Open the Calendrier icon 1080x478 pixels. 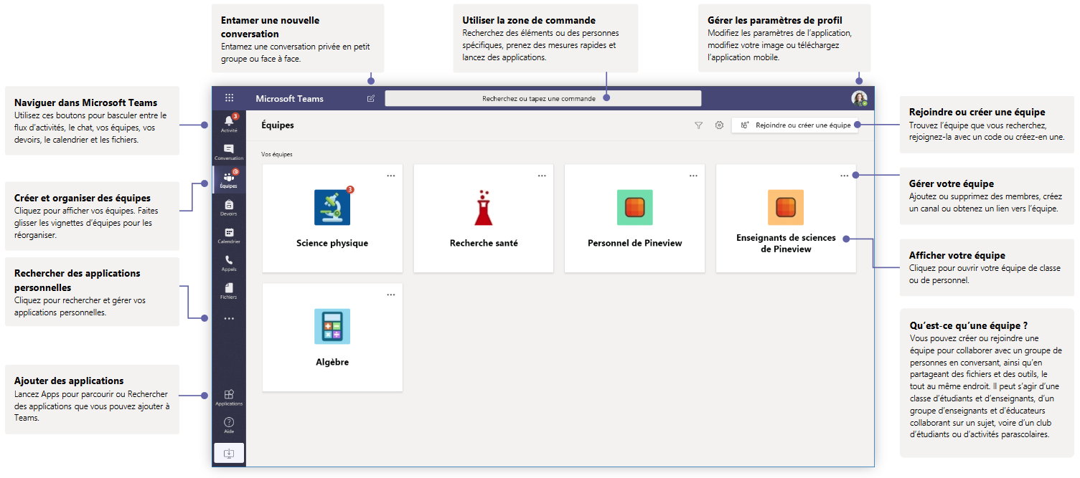click(229, 234)
